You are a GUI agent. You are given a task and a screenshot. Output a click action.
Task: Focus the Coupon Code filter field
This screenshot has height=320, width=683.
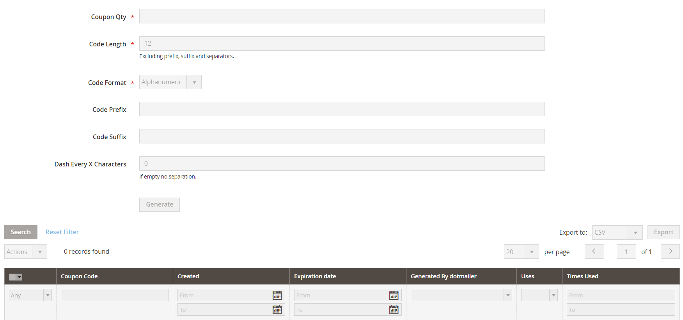[115, 295]
